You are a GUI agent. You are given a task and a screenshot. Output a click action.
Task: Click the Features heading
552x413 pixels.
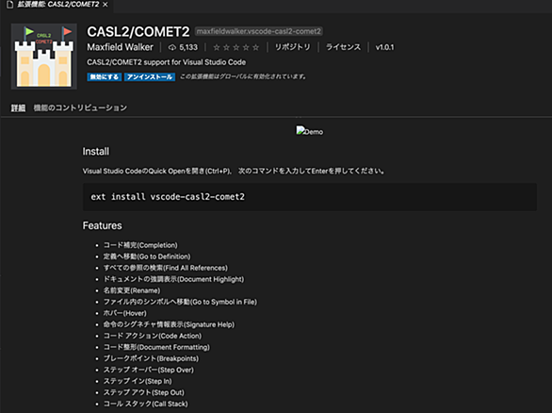pos(102,225)
